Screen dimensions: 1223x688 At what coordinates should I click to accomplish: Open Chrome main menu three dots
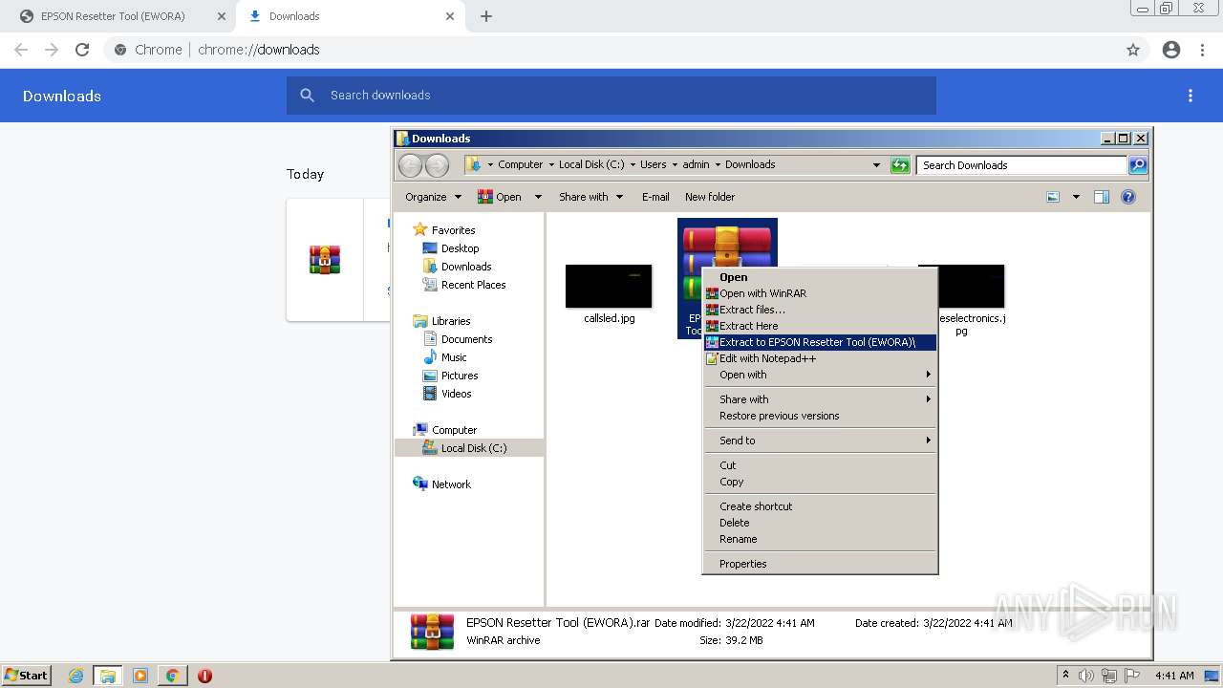click(1203, 50)
